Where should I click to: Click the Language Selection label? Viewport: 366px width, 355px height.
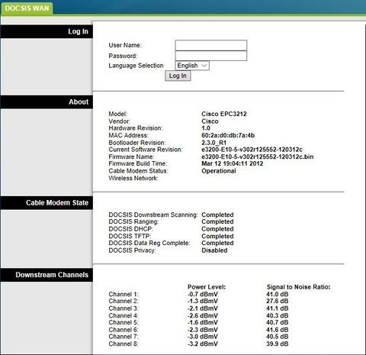[x=136, y=66]
